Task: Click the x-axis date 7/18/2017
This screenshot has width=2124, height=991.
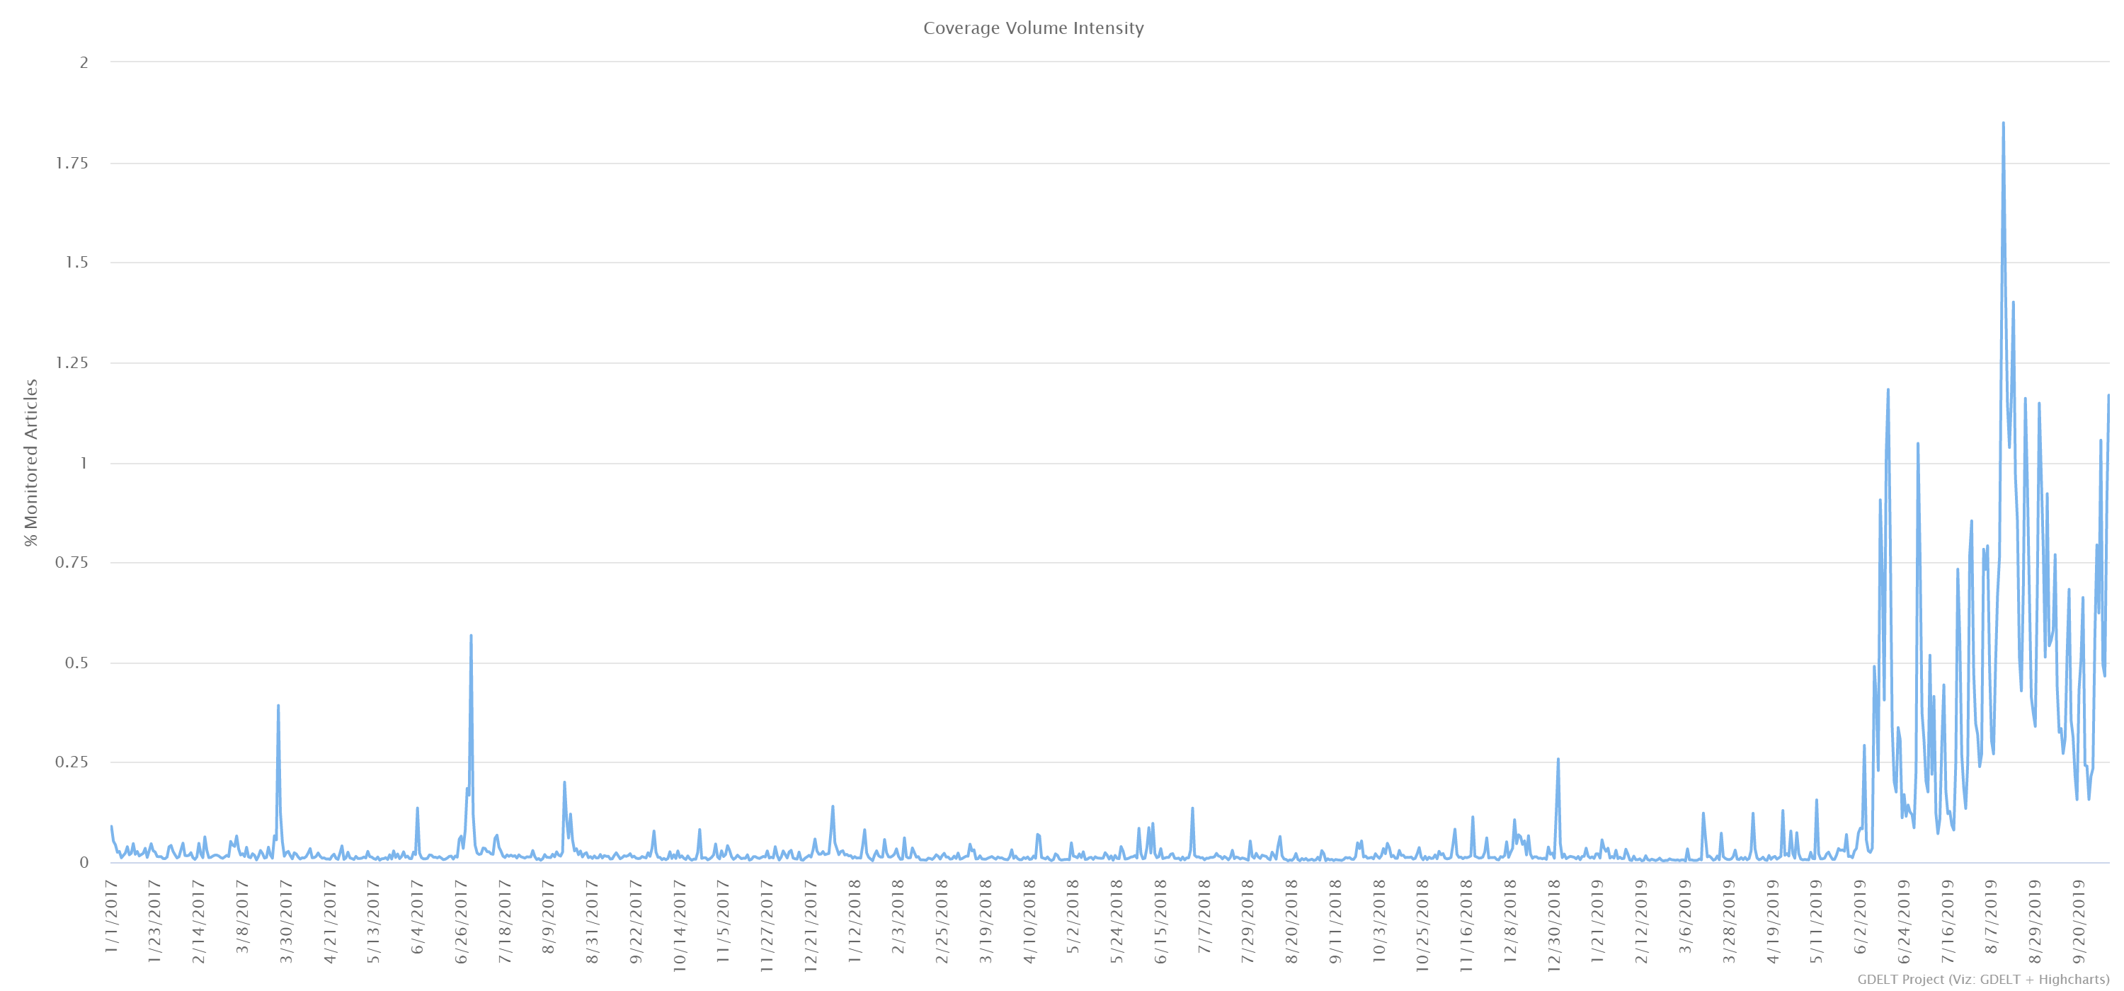Action: (x=506, y=920)
